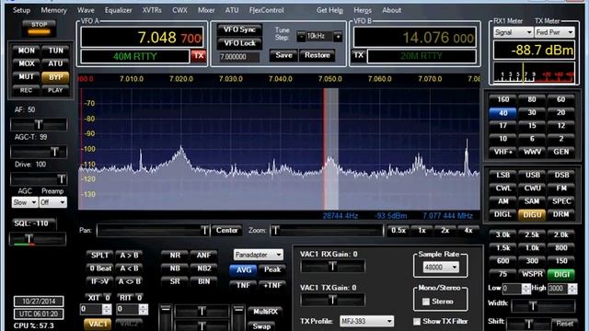Toggle NR noise reduction
589x331 pixels.
click(x=175, y=256)
